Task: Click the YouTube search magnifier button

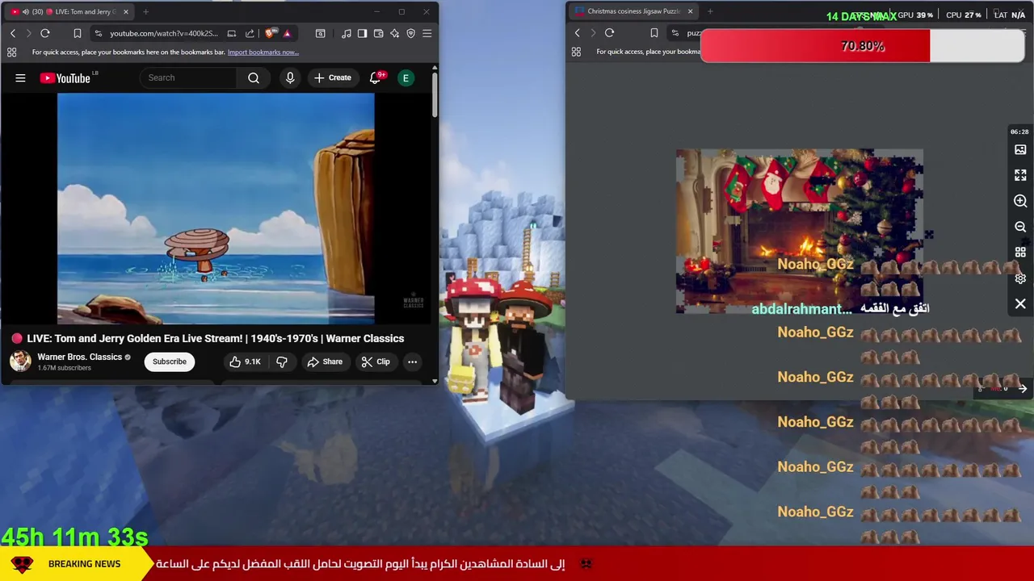Action: click(254, 77)
